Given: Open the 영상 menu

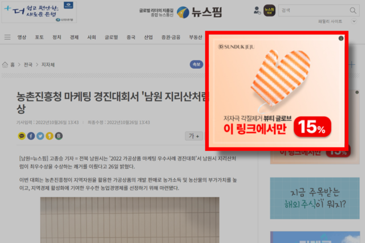Looking at the screenshot, I should point(22,37).
